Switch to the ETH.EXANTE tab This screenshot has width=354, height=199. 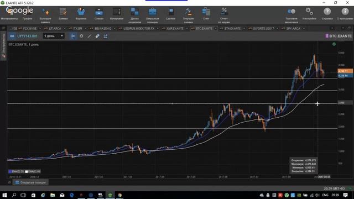coord(232,28)
